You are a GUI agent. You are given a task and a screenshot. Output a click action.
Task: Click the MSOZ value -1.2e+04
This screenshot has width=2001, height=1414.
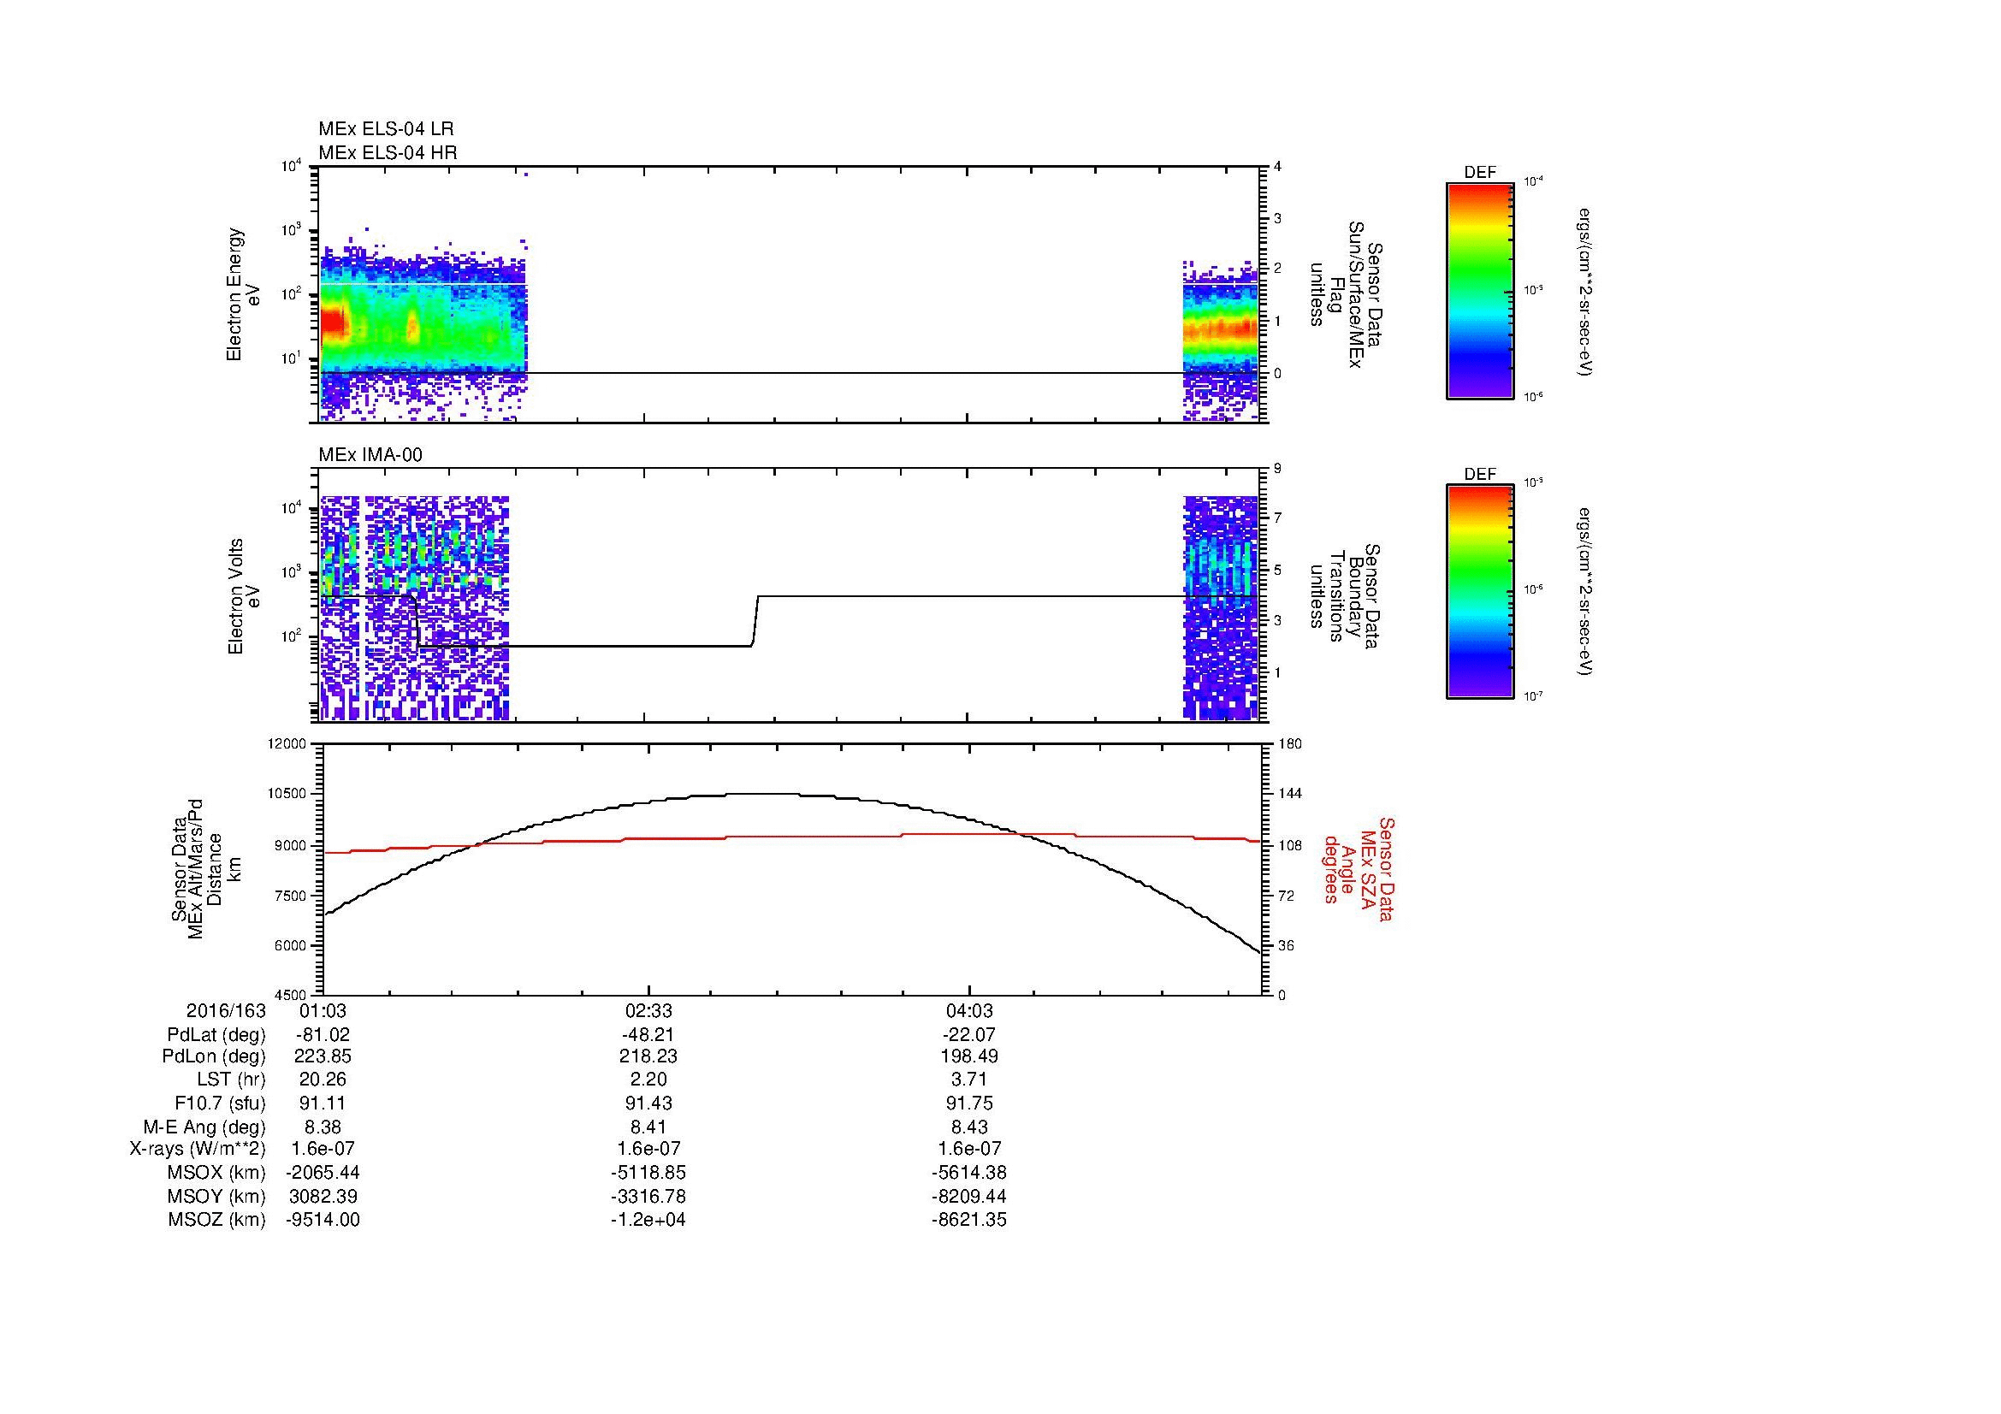pyautogui.click(x=648, y=1220)
